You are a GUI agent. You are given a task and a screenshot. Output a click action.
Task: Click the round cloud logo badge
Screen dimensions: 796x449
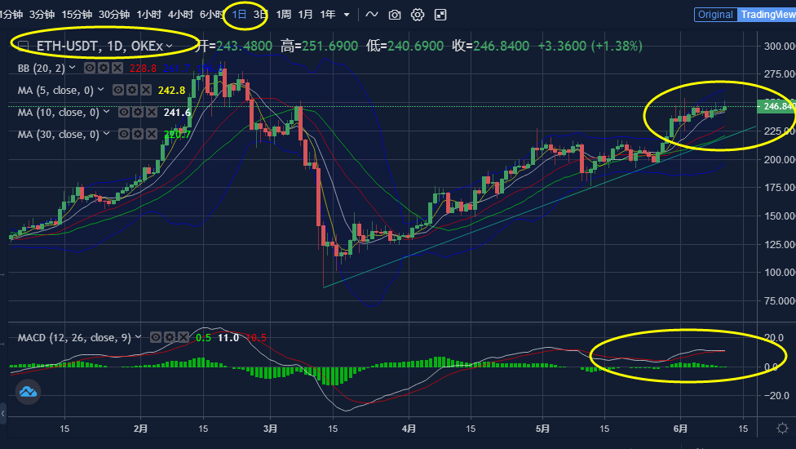coord(28,392)
